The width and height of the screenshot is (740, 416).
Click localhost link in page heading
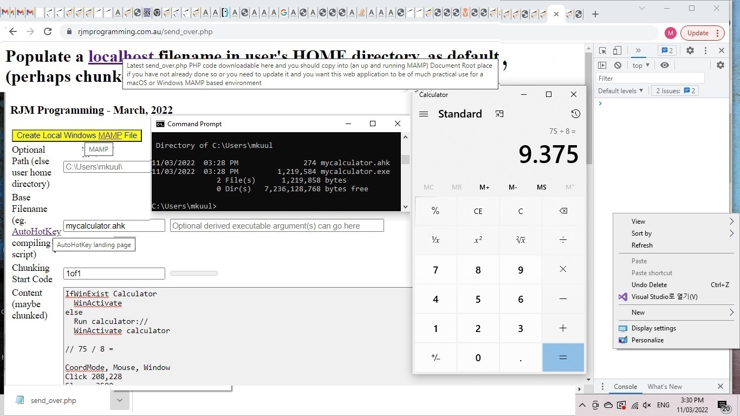121,56
